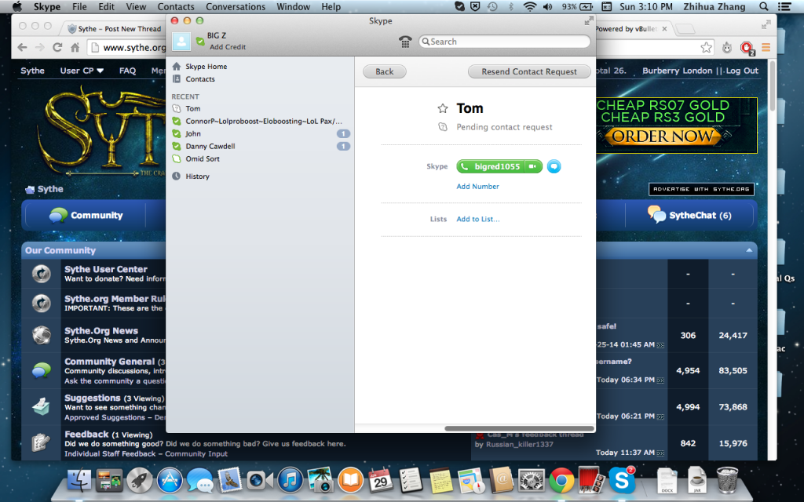Click the Back button in Skype
This screenshot has height=502, width=804.
point(385,71)
